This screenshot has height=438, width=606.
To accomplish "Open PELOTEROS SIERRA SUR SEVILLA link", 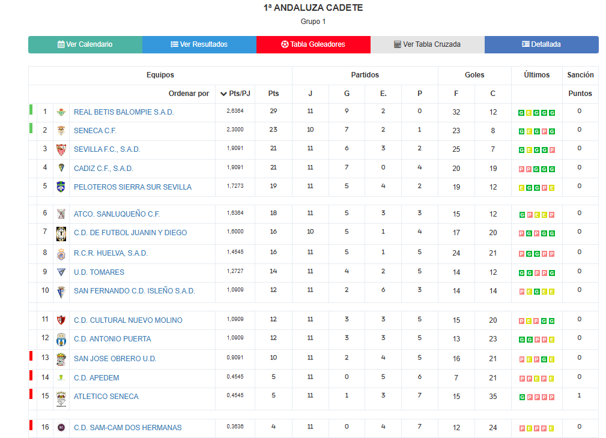I will pos(133,187).
